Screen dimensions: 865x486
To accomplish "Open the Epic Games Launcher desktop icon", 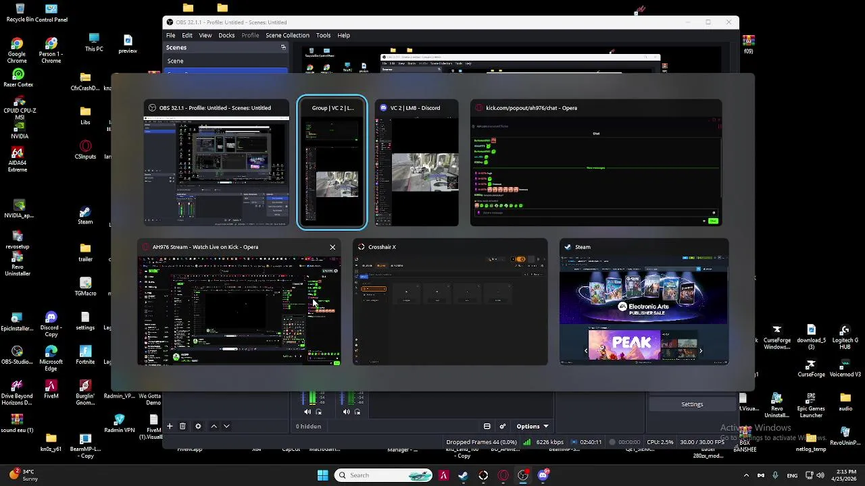I will [811, 406].
